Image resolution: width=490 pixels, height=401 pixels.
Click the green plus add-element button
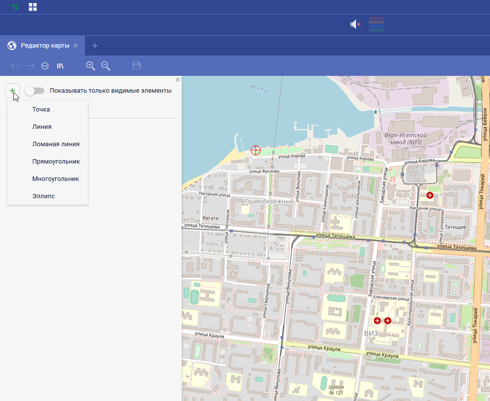point(12,91)
